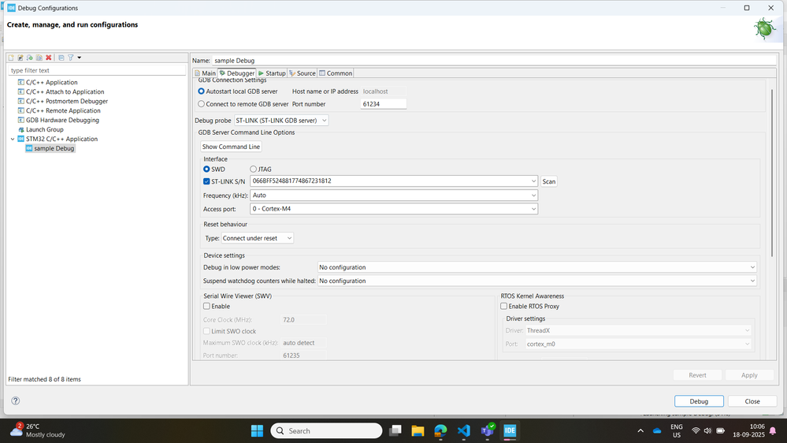
Task: Click the filter launch configurations funnel icon
Action: (x=71, y=58)
